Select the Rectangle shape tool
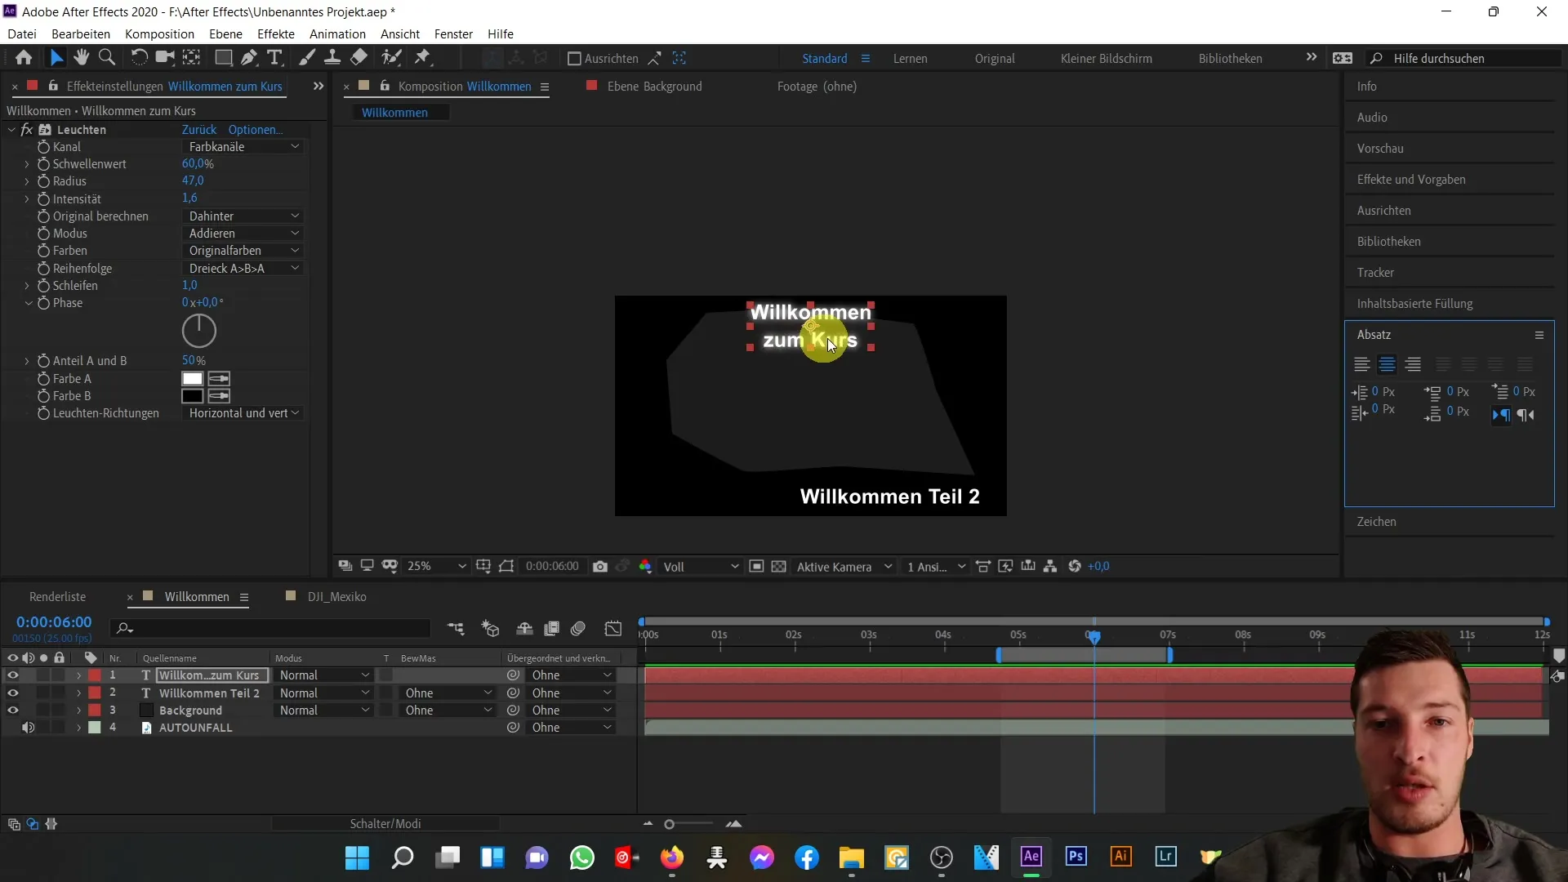This screenshot has width=1568, height=882. coord(223,58)
